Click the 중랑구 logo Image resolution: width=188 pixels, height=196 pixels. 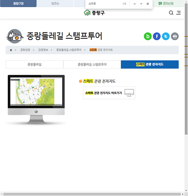94,13
